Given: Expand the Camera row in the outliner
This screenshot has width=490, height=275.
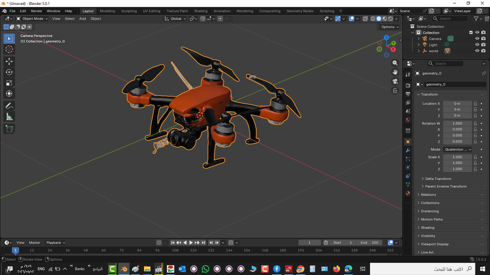Looking at the screenshot, I should (x=419, y=39).
